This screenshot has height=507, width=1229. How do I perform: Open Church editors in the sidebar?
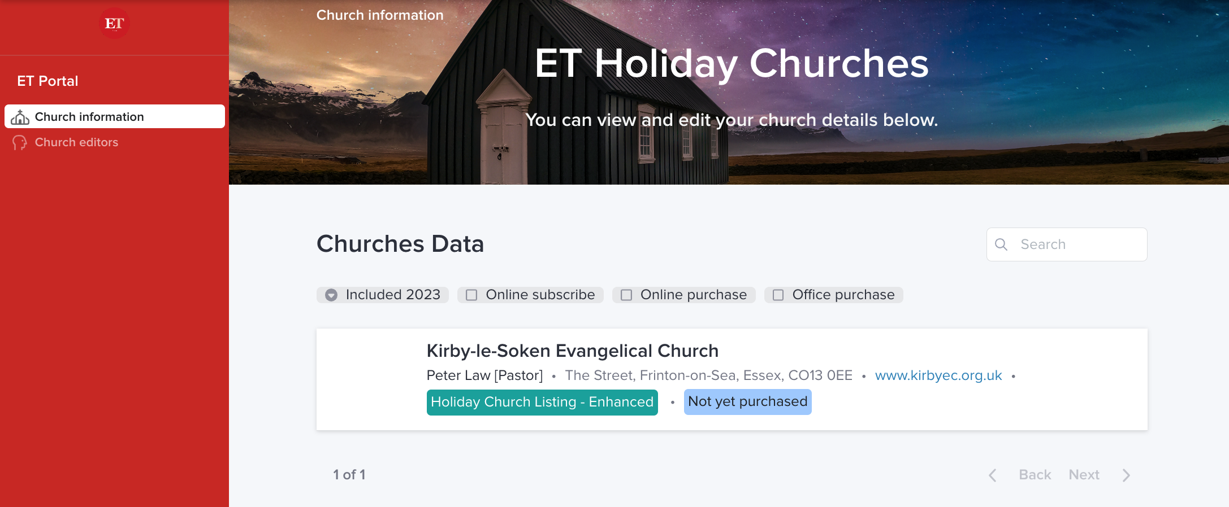pos(76,142)
